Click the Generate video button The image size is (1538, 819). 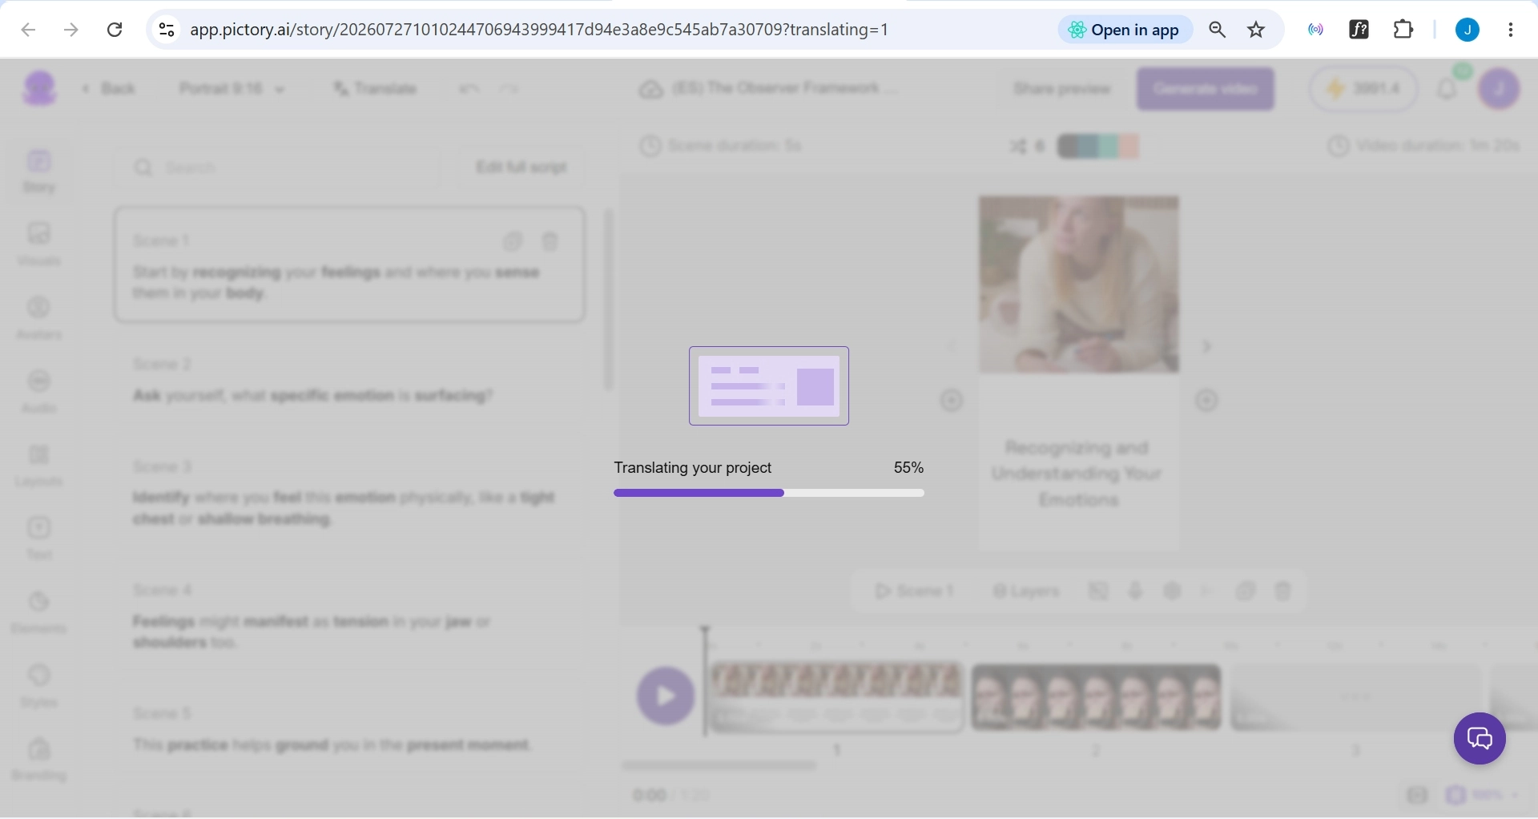pos(1205,89)
